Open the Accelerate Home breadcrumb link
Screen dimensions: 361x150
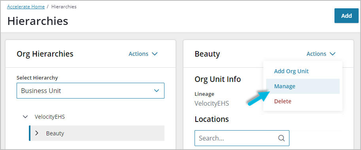click(26, 7)
